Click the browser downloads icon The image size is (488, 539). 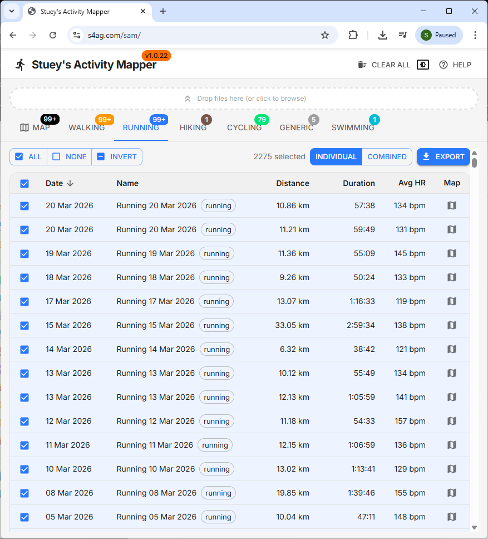(x=383, y=35)
